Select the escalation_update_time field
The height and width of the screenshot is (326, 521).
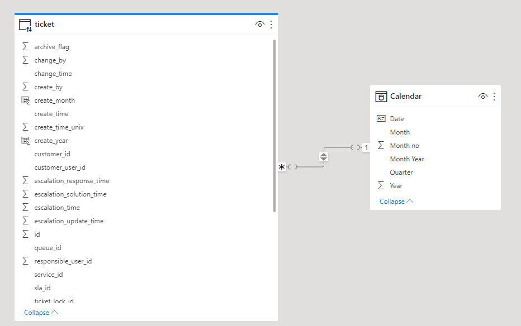click(x=69, y=221)
